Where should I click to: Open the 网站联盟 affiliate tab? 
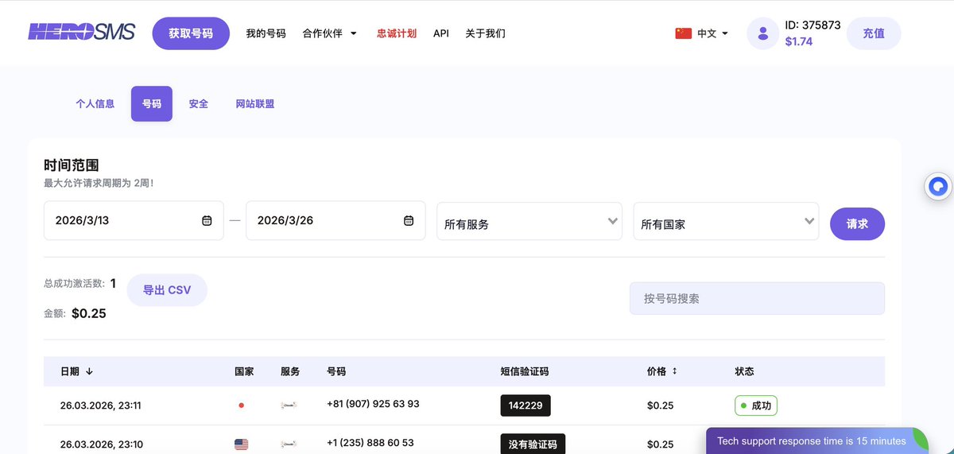(x=255, y=103)
